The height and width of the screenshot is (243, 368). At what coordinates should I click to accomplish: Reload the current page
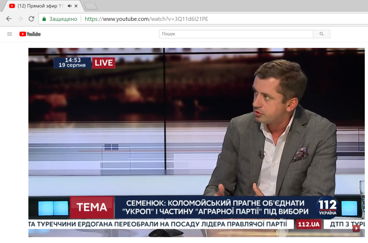[x=31, y=19]
